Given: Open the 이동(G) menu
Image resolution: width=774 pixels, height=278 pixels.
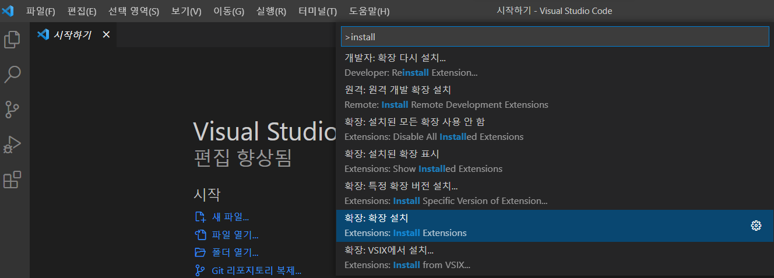Looking at the screenshot, I should [228, 11].
